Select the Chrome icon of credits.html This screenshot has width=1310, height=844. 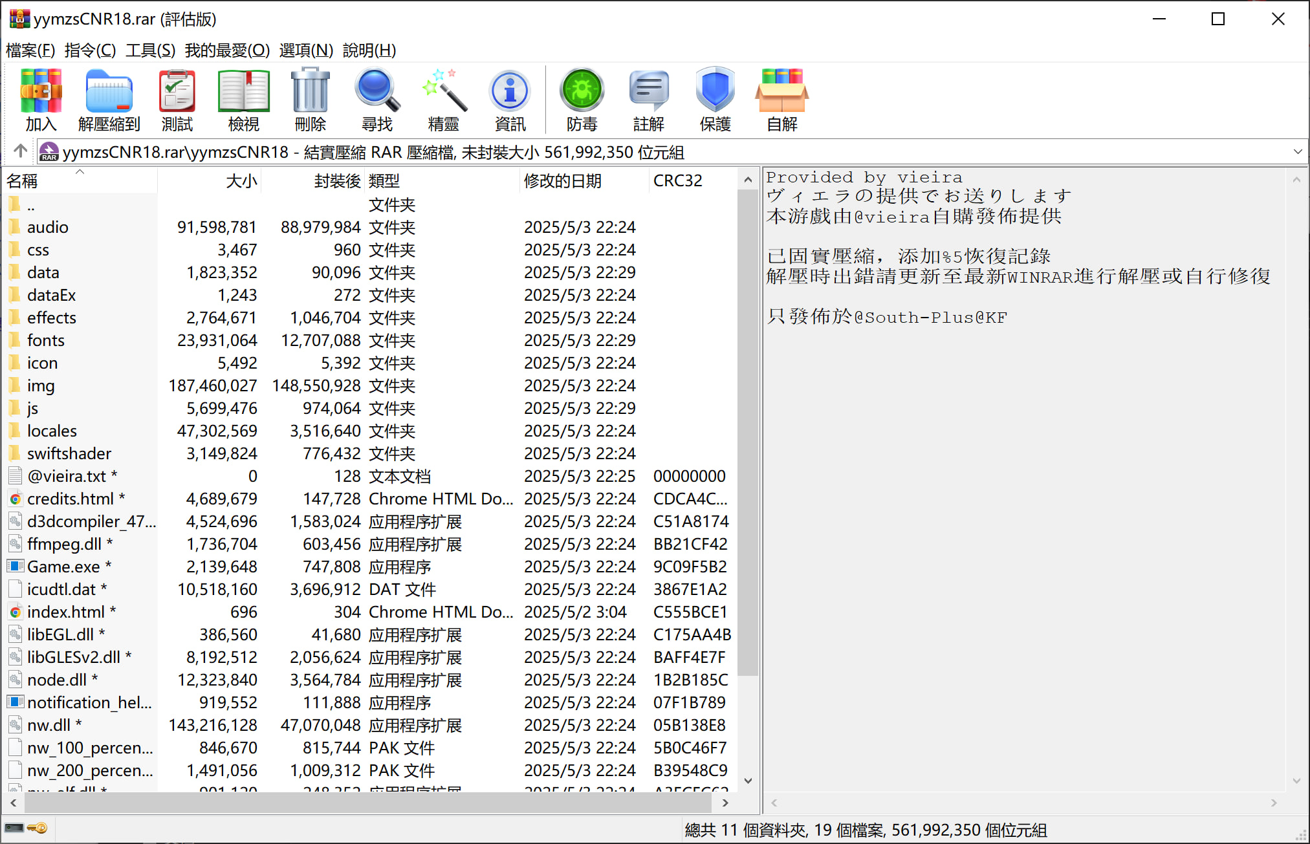click(15, 499)
